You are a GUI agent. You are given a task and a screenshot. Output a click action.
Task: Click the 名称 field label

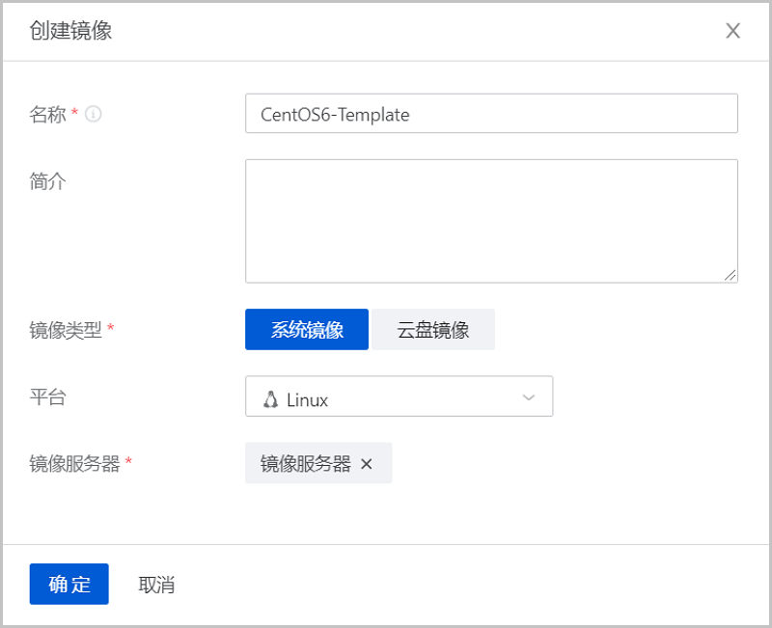[x=47, y=115]
